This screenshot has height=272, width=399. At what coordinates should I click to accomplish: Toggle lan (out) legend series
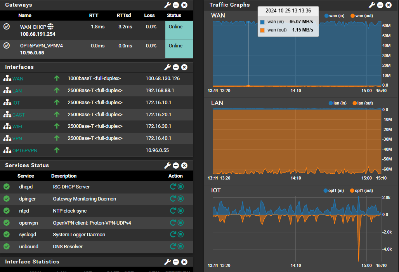click(x=363, y=103)
